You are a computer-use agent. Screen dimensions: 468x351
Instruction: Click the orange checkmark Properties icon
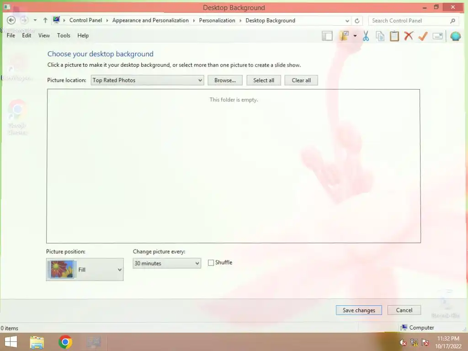(423, 36)
